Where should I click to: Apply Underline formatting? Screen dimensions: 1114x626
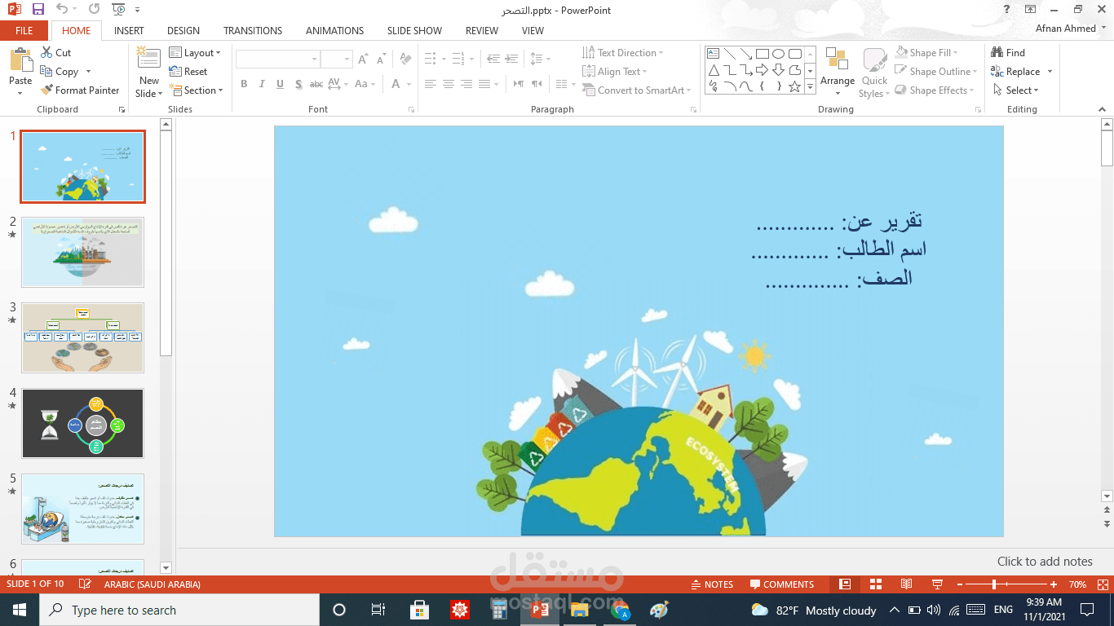click(x=280, y=84)
